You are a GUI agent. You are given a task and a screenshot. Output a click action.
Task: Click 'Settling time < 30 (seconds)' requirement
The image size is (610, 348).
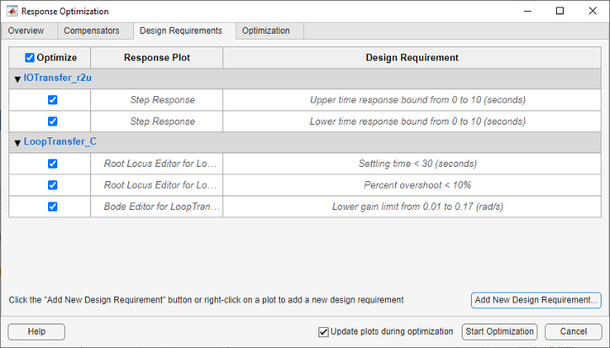pos(417,163)
